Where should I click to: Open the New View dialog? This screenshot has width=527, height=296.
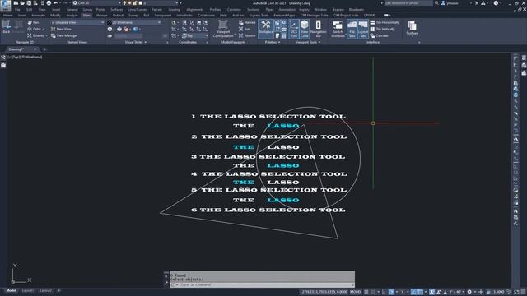pos(61,30)
